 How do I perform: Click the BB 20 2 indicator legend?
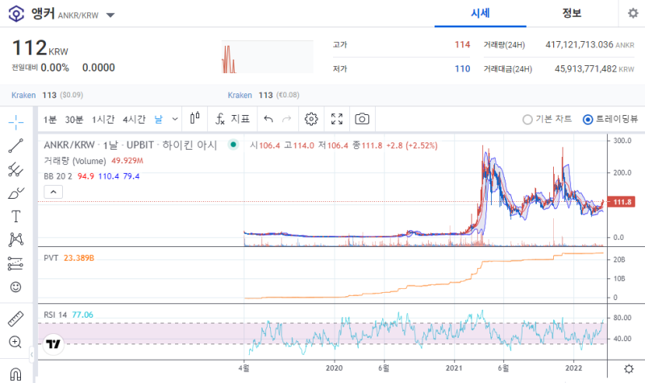click(58, 176)
